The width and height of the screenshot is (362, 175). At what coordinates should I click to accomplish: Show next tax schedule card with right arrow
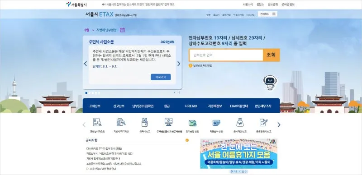pos(179,64)
